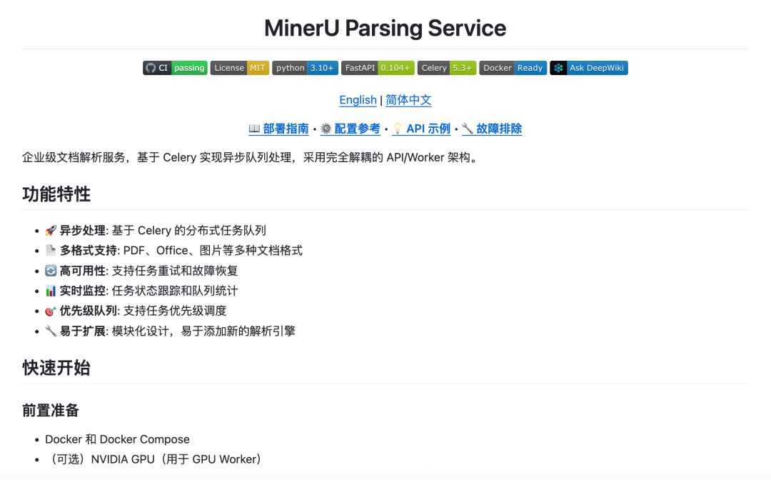Click the Docker Ready badge
Image resolution: width=771 pixels, height=480 pixels.
[513, 68]
